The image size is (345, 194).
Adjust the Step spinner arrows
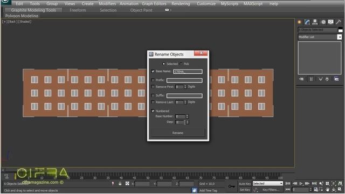[x=188, y=122]
